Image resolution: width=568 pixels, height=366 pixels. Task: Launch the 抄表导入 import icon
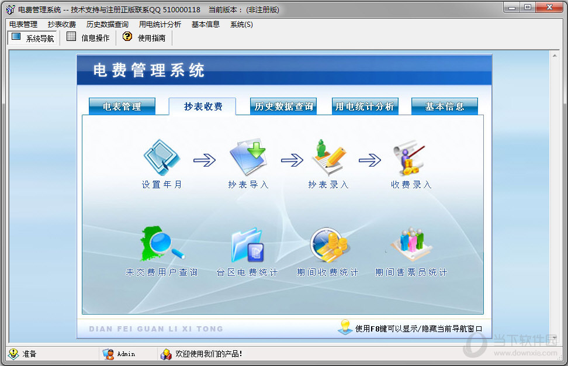248,157
